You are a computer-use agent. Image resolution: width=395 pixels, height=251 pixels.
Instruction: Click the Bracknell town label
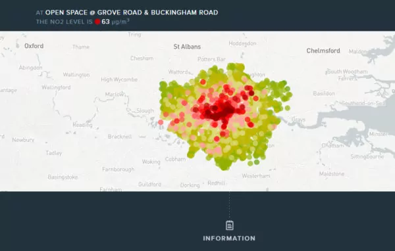(120, 137)
